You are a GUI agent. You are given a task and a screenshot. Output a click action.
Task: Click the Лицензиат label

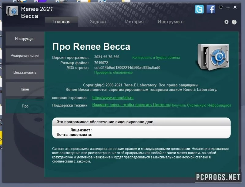point(81,130)
